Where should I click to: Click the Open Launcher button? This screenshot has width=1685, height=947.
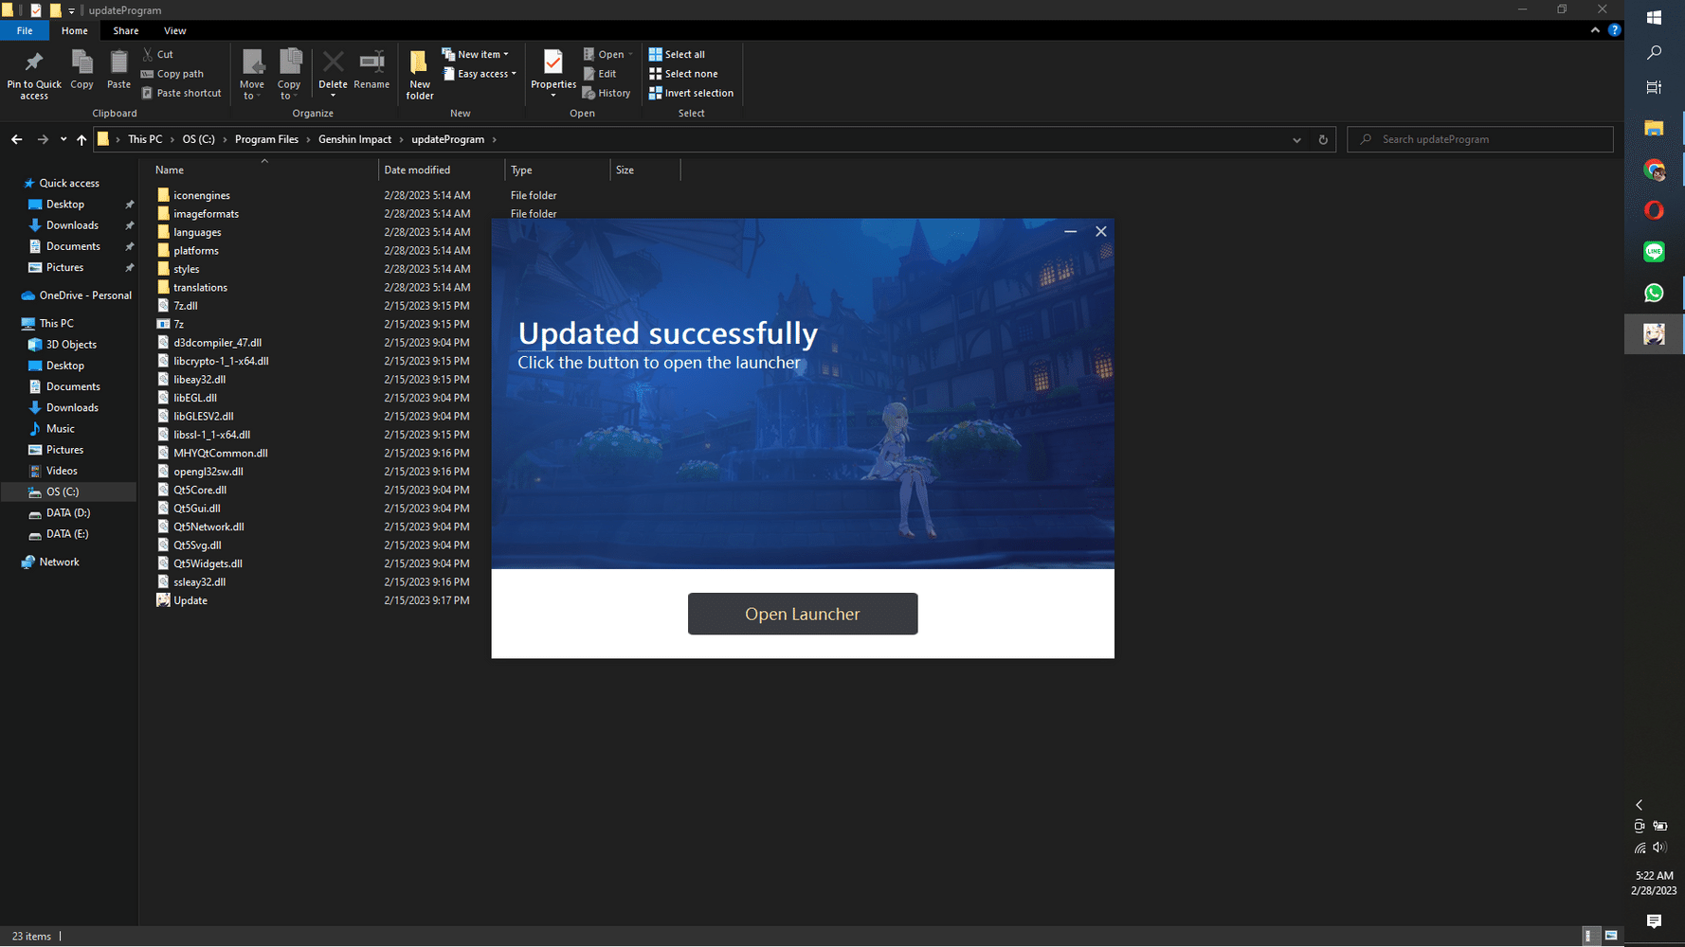coord(803,614)
